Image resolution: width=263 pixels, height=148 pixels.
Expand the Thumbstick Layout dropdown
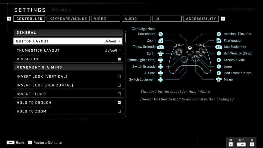pyautogui.click(x=68, y=50)
